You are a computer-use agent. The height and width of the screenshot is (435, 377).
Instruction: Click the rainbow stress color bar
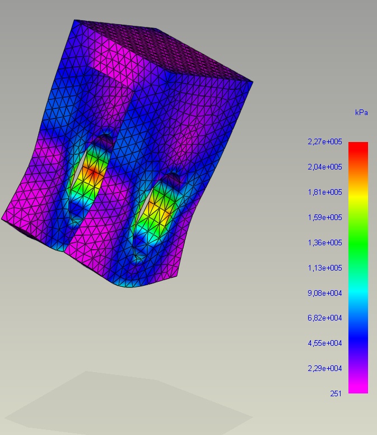[x=358, y=268]
